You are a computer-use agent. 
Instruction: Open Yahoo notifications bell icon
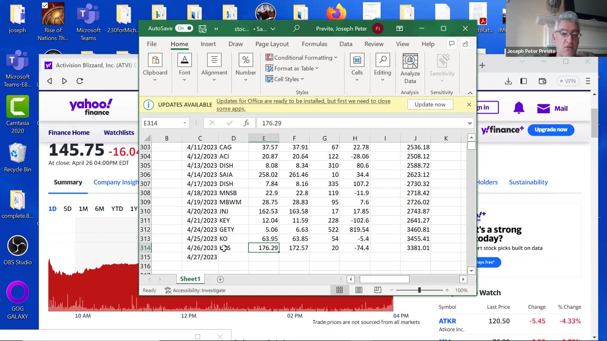(x=519, y=108)
